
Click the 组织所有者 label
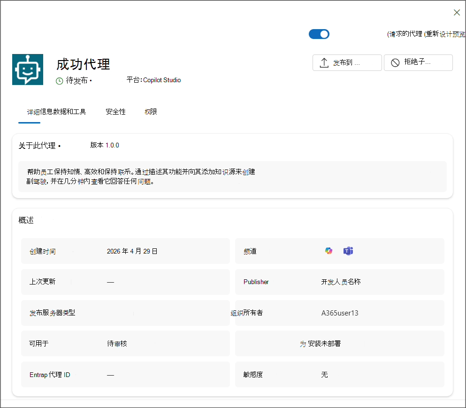(247, 313)
